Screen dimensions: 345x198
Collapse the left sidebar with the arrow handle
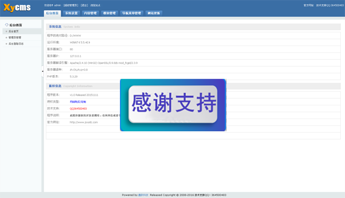click(42, 71)
